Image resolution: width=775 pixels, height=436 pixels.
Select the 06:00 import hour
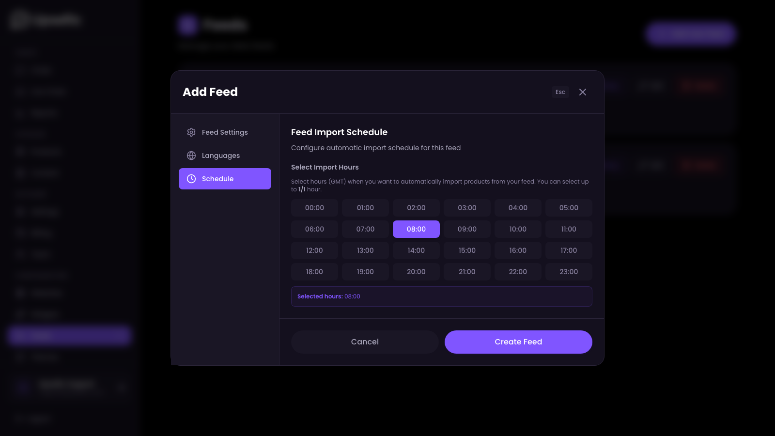[x=314, y=229]
